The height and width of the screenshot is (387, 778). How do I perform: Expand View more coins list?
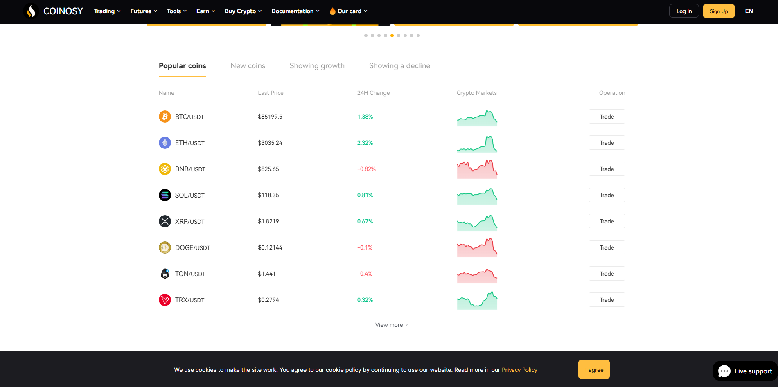pyautogui.click(x=392, y=325)
